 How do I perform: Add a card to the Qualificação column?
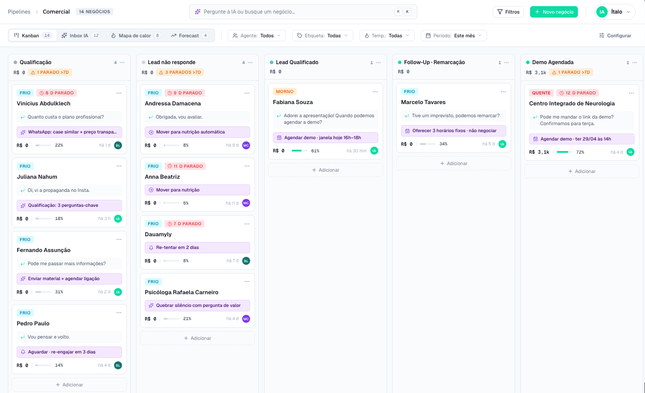click(x=69, y=385)
